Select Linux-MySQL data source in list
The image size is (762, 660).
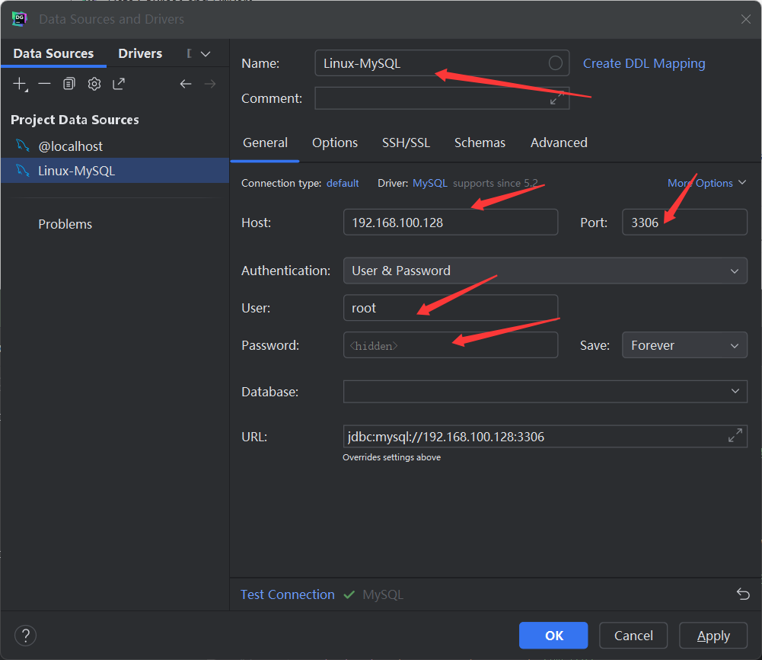[115, 171]
